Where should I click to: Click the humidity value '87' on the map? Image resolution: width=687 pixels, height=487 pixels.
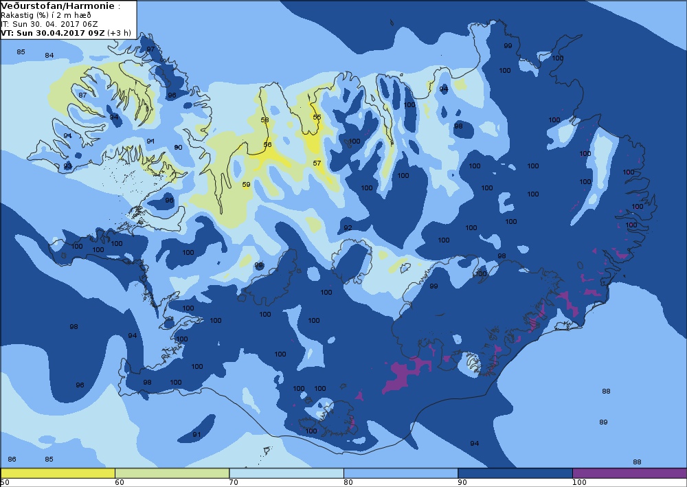point(82,95)
